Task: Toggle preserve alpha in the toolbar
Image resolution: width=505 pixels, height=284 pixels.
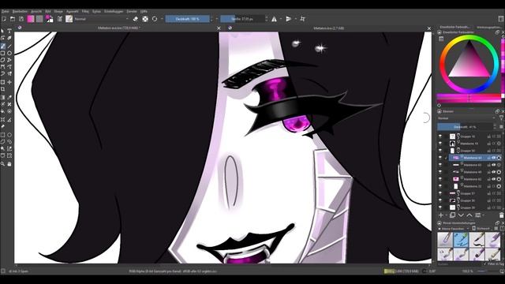Action: [145, 19]
